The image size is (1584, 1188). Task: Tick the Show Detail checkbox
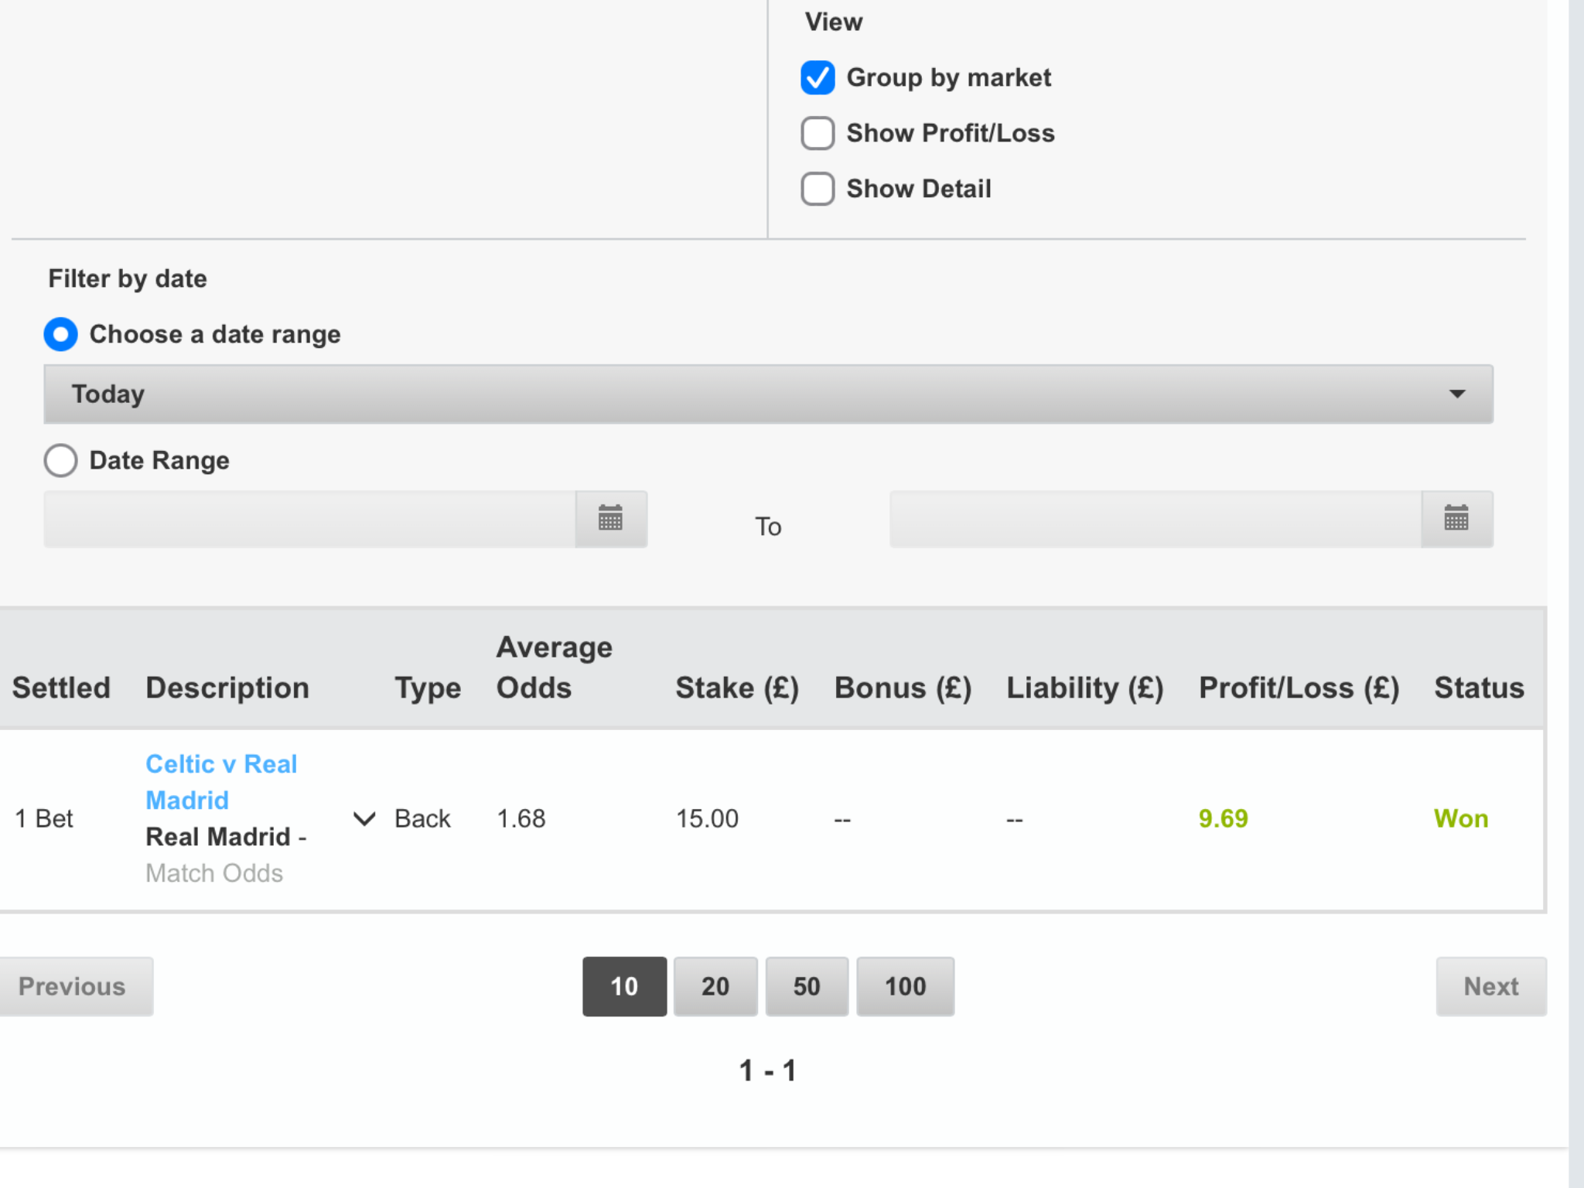818,189
